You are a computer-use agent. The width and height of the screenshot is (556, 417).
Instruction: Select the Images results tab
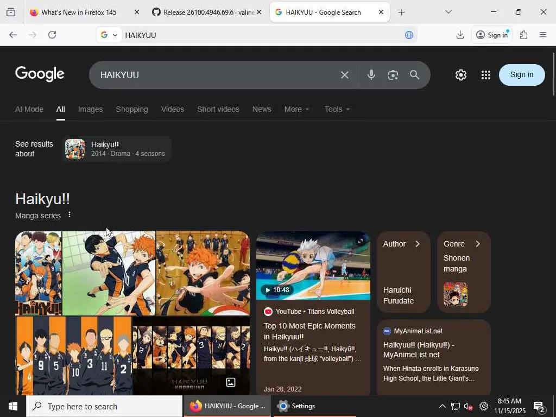90,109
